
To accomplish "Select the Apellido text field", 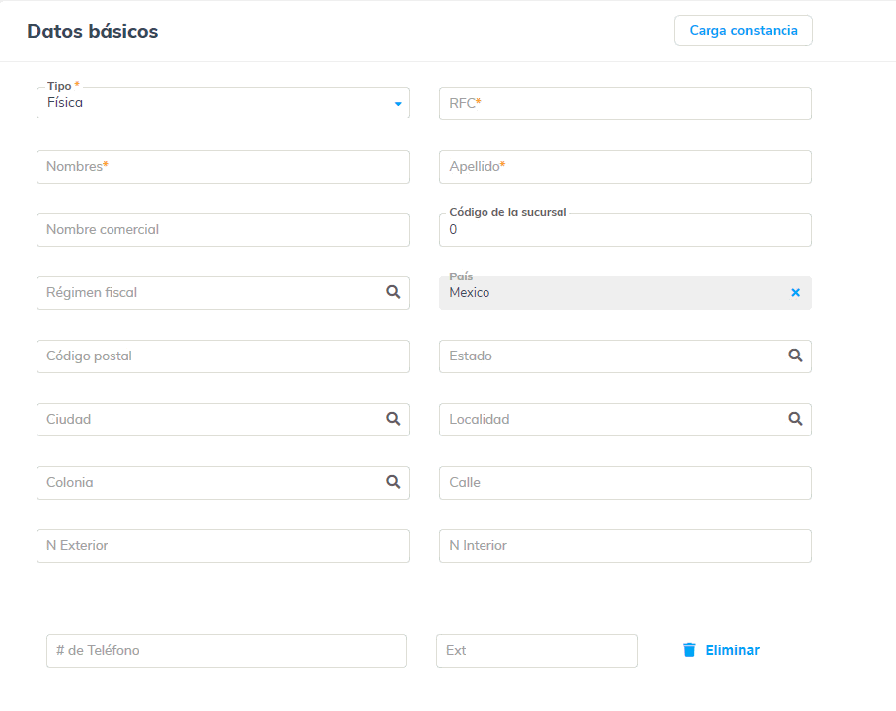I will (625, 167).
